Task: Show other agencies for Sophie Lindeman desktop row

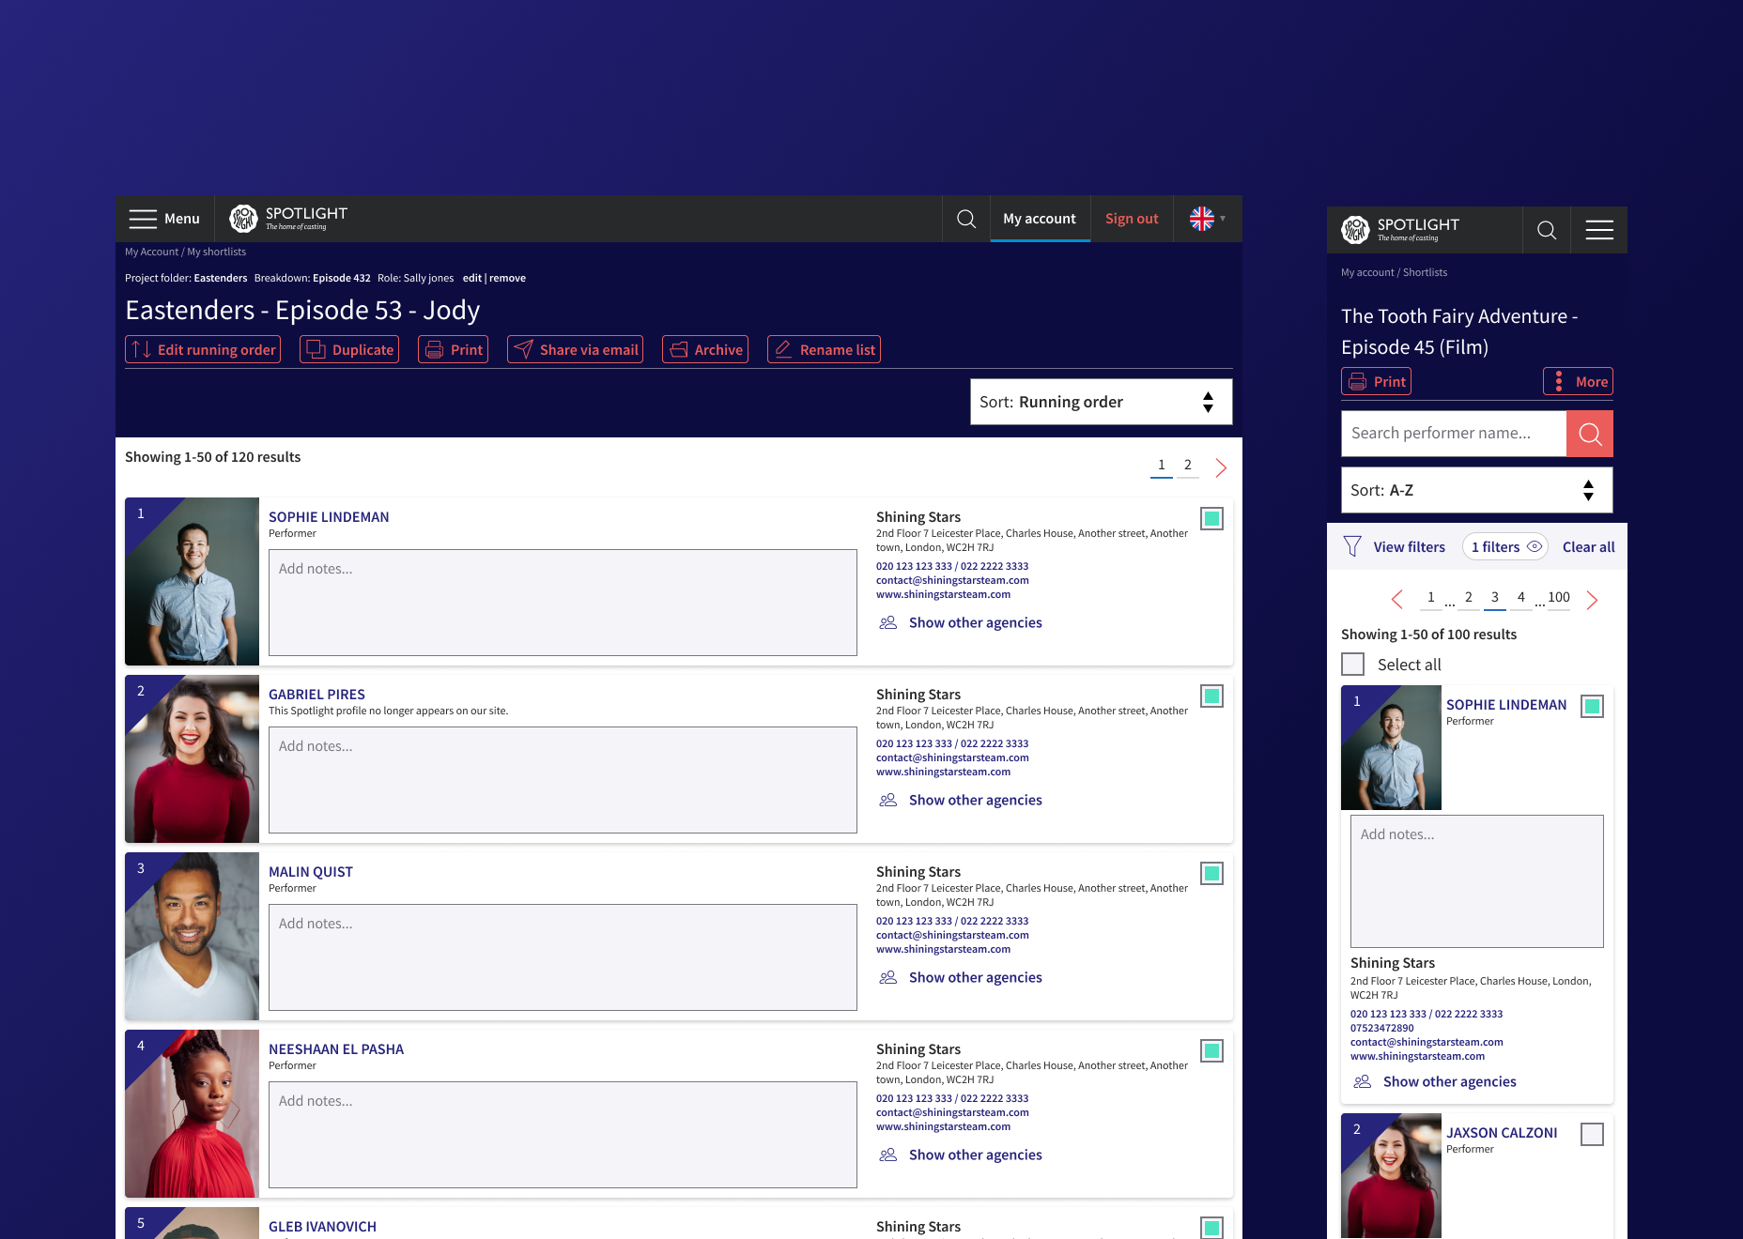Action: coord(961,622)
